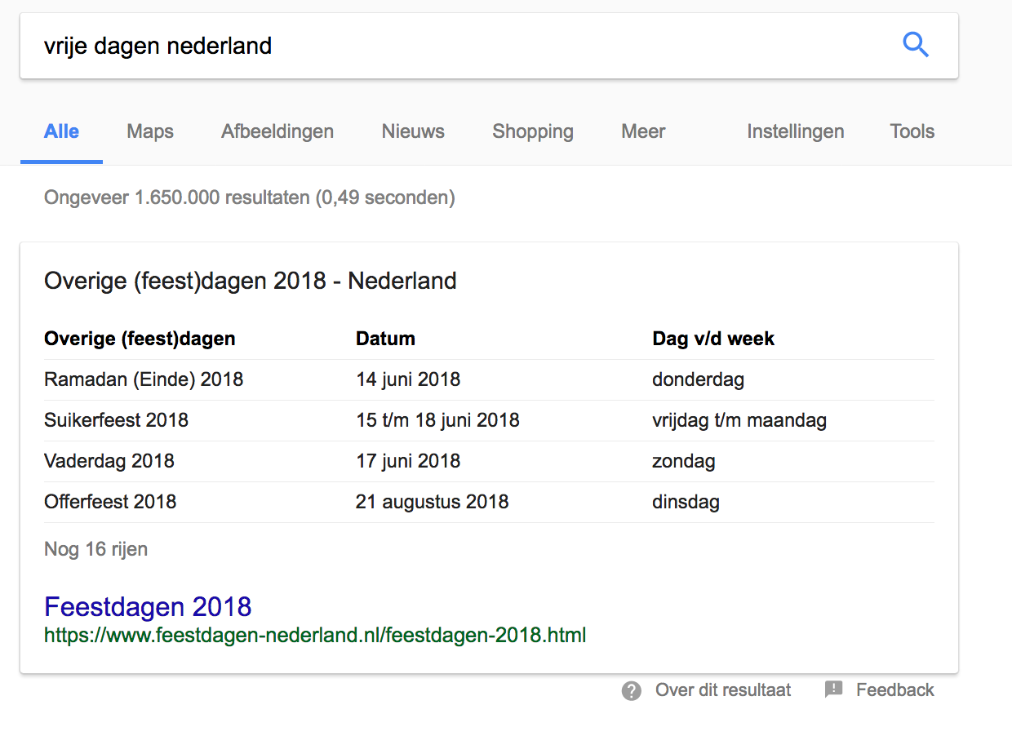1012x736 pixels.
Task: Open the Tools options
Action: (x=912, y=131)
